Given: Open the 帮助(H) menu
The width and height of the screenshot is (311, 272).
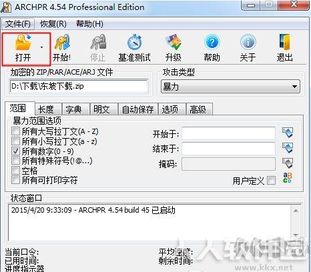Looking at the screenshot, I should pyautogui.click(x=89, y=24).
